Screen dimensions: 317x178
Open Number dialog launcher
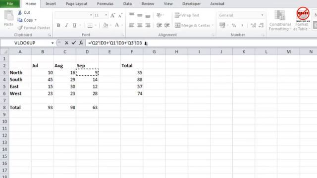263,35
